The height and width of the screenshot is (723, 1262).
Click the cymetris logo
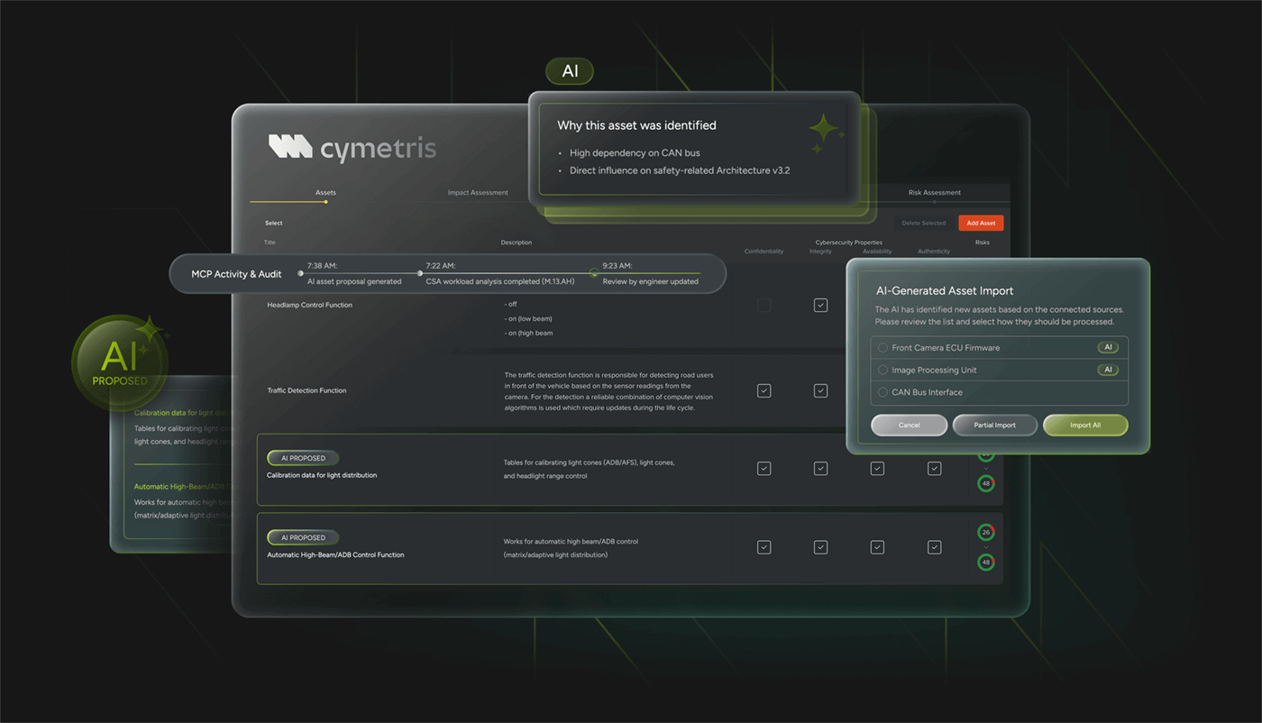(x=352, y=149)
